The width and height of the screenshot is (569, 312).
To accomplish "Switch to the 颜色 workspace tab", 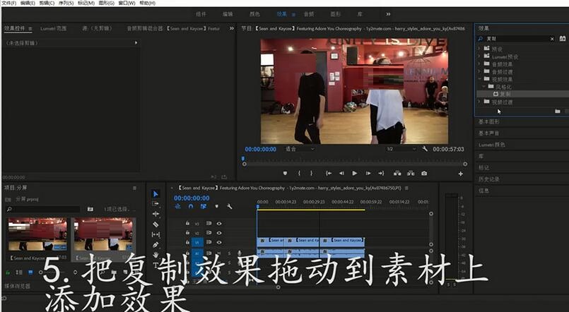I will coord(254,13).
